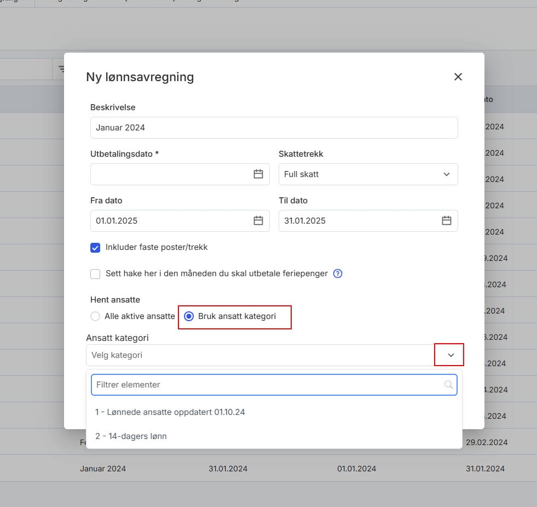
Task: Enable the feriepenger payout checkbox
Action: coord(95,274)
